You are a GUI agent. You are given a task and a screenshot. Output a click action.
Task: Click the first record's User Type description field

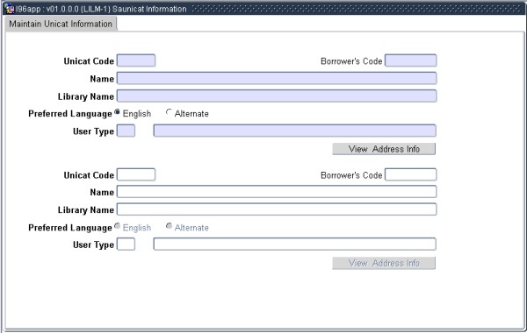point(295,131)
